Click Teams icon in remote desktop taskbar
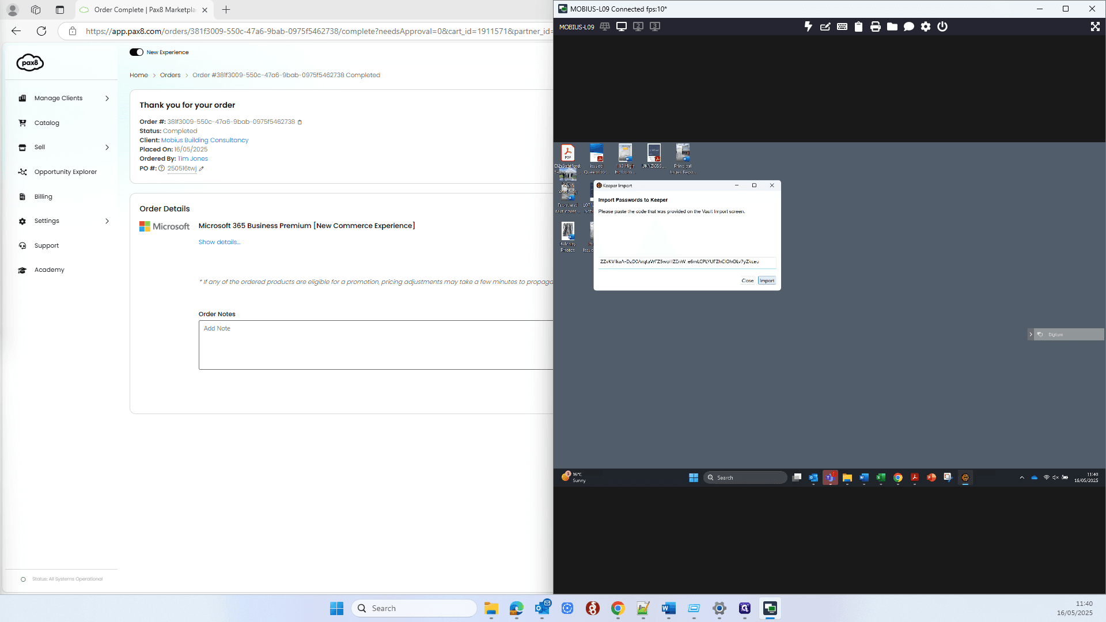The height and width of the screenshot is (622, 1106). (830, 477)
